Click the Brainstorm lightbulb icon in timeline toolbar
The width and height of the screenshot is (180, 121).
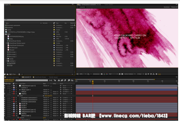[69, 81]
